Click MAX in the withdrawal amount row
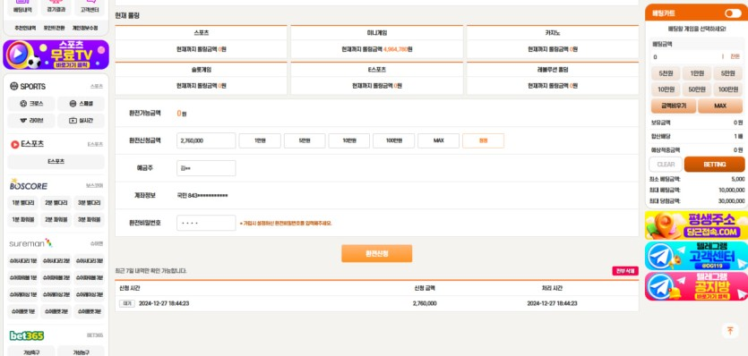Image resolution: width=748 pixels, height=356 pixels. [438, 140]
